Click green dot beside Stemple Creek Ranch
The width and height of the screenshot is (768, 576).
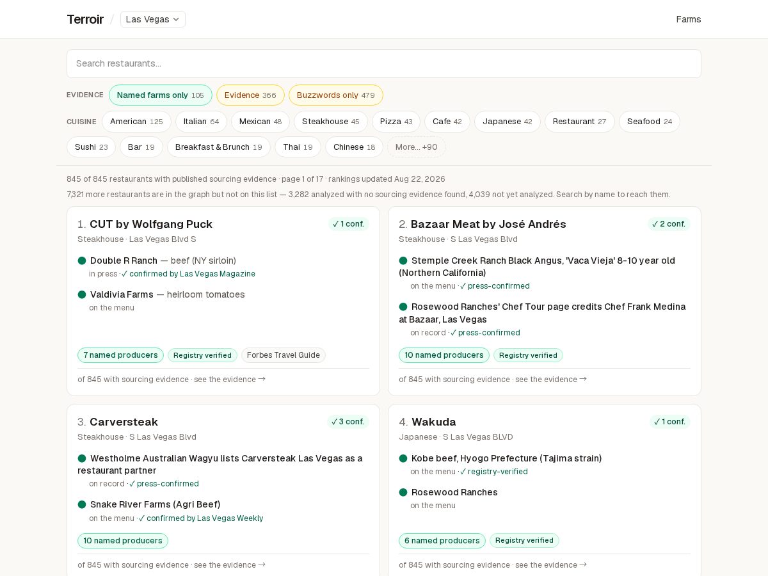tap(403, 260)
